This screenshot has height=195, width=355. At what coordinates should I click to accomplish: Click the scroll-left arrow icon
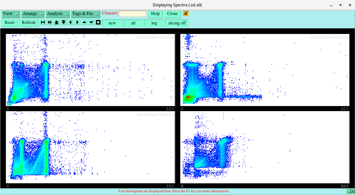(70, 22)
